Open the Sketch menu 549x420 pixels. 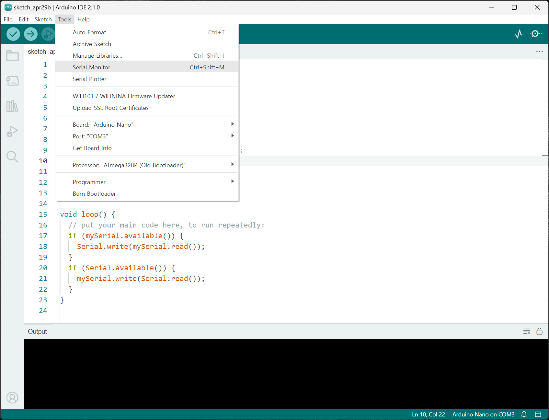pyautogui.click(x=43, y=19)
